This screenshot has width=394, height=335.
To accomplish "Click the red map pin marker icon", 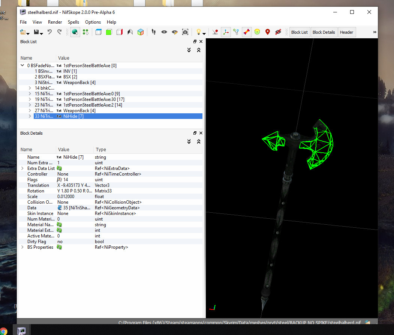I will point(268,32).
